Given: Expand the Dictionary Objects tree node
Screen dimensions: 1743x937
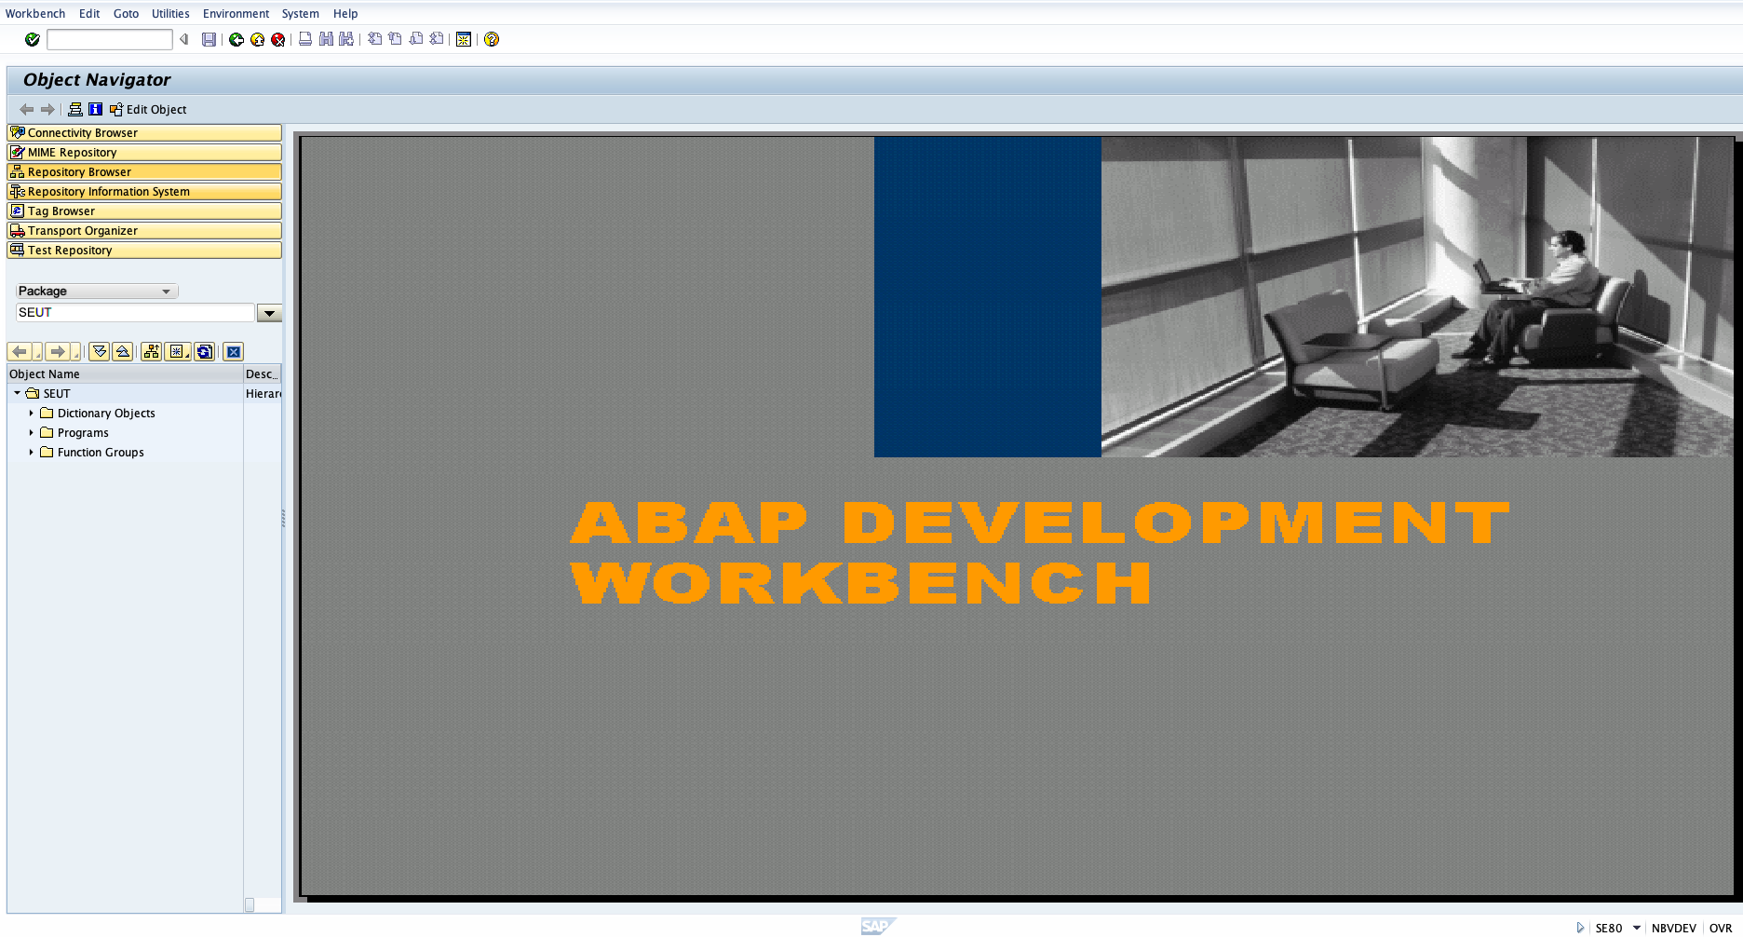Looking at the screenshot, I should click(x=32, y=413).
